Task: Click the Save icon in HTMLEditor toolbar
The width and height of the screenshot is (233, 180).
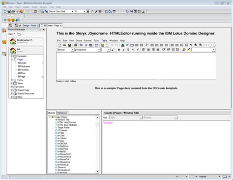Action: point(69,45)
